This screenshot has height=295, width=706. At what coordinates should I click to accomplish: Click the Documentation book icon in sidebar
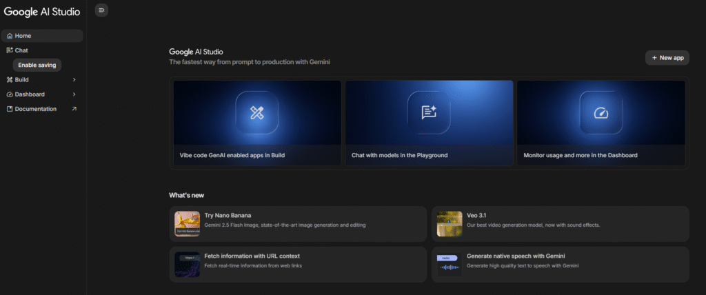[x=9, y=109]
